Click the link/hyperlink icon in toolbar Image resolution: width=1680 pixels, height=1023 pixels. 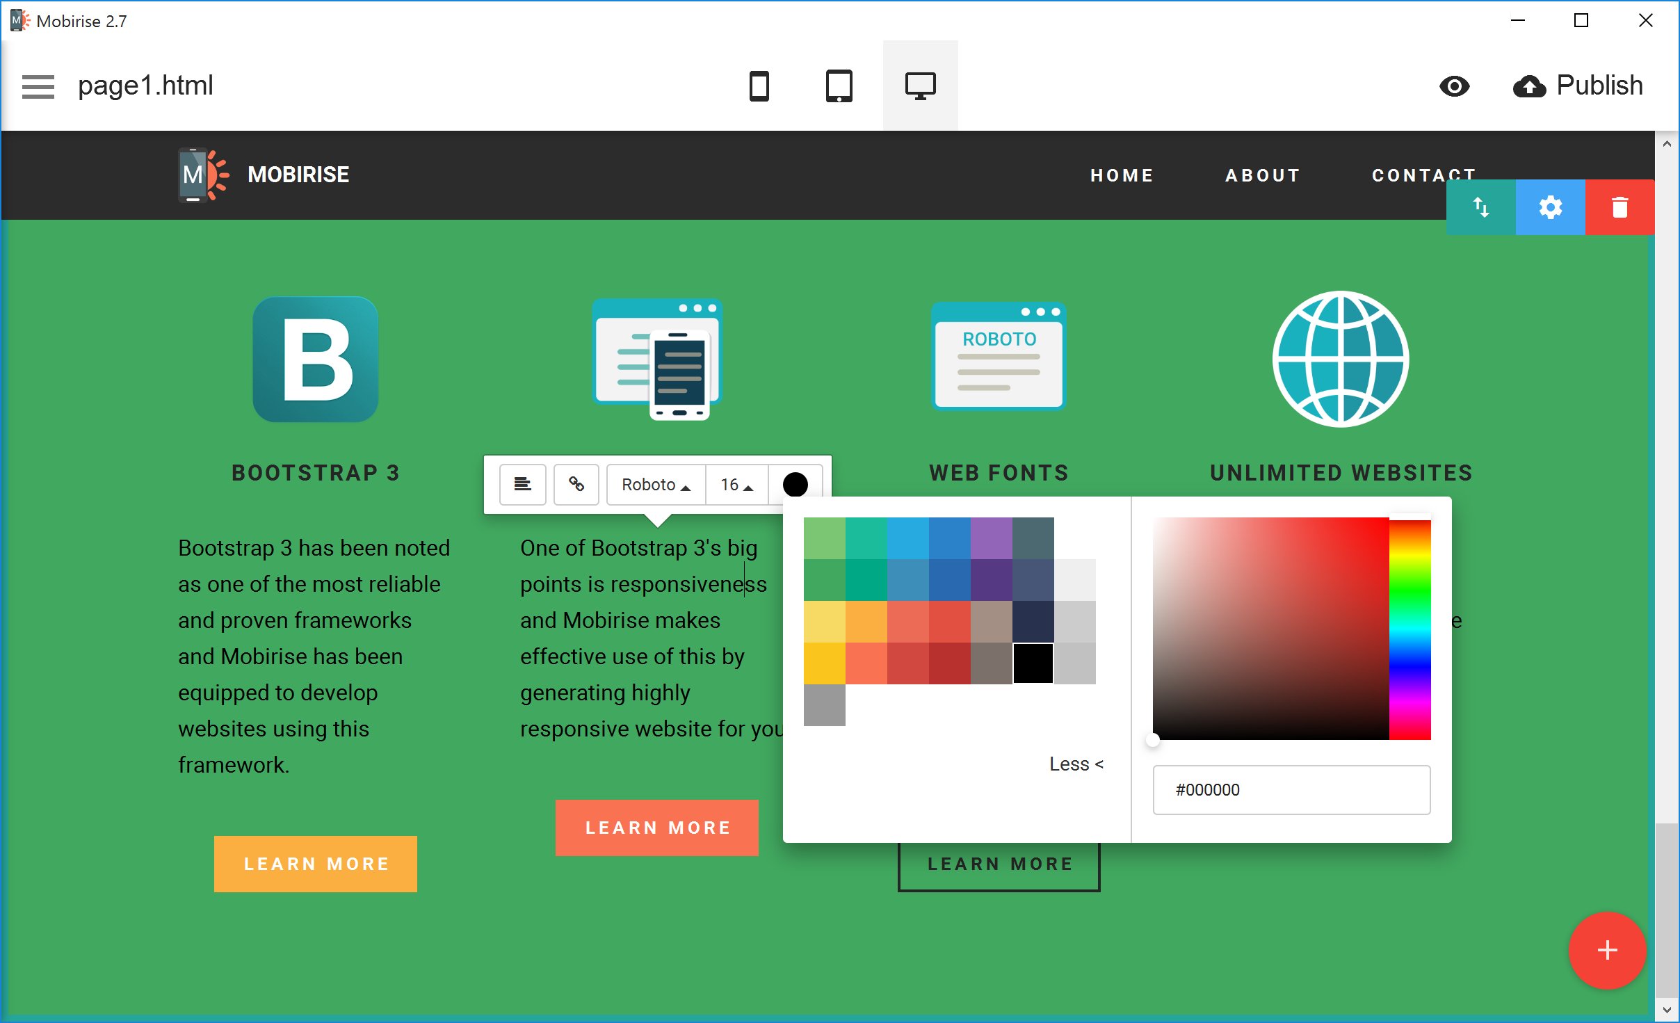(x=576, y=483)
